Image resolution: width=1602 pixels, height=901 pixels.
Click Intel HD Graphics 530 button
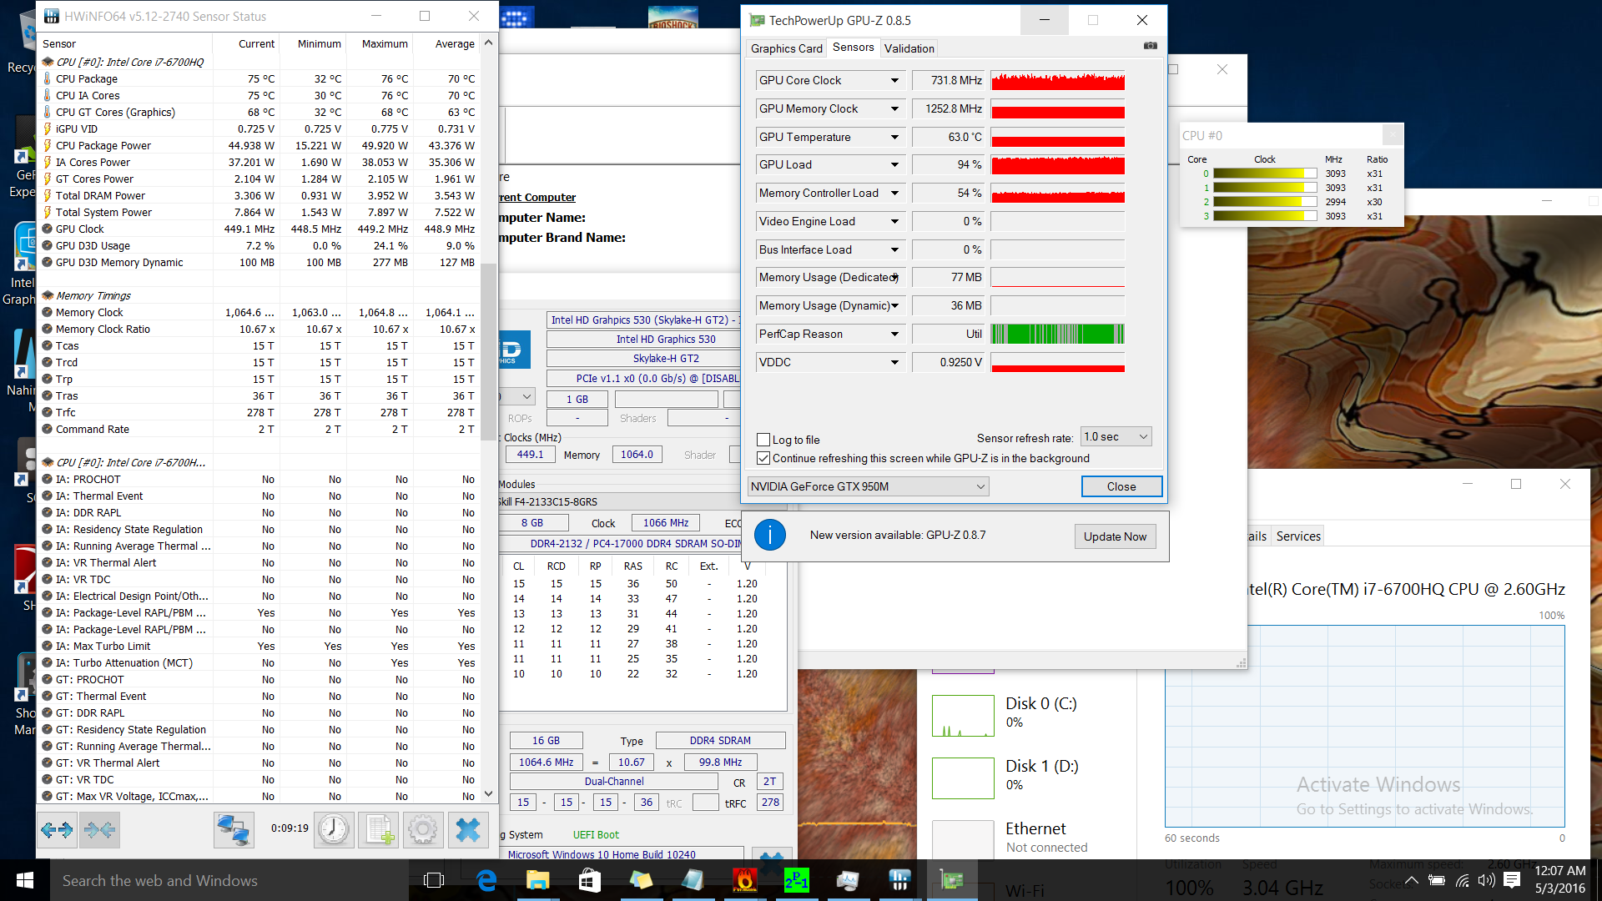(x=643, y=339)
